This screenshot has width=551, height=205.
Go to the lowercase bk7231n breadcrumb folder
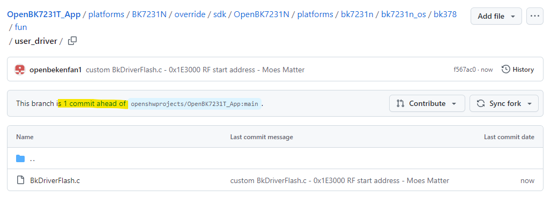coord(357,14)
